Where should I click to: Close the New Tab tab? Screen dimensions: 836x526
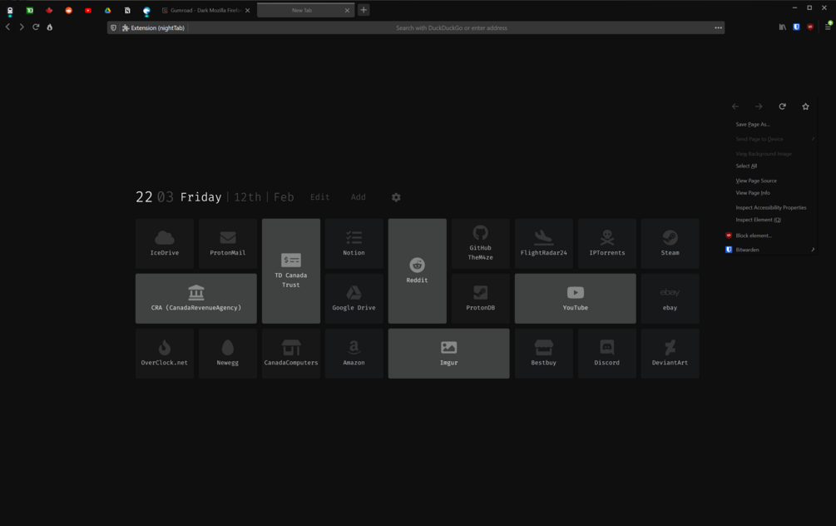[347, 10]
